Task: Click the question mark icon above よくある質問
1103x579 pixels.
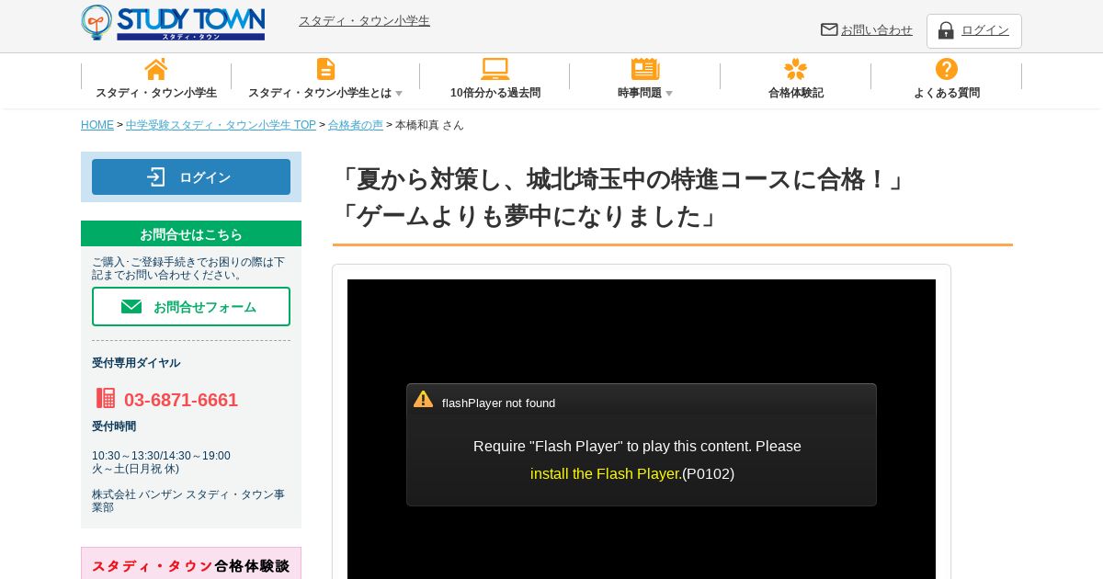Action: click(x=947, y=69)
